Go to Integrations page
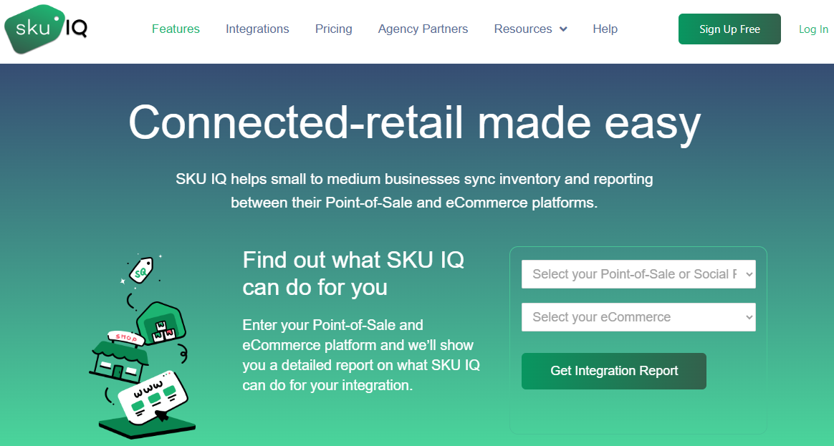This screenshot has width=834, height=446. [x=257, y=29]
